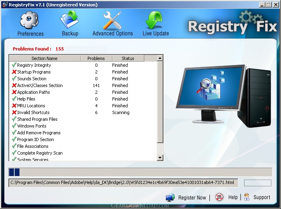This screenshot has height=209, width=281.
Task: Click the Scanning status of Invalid Shortcuts
Action: 120,112
